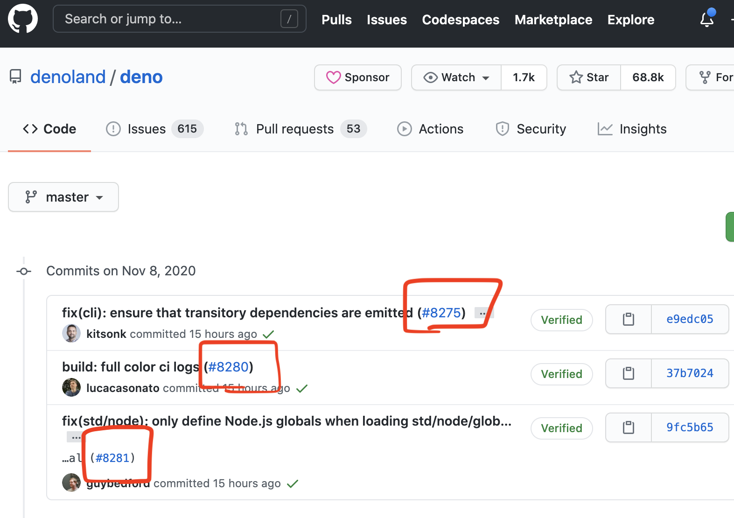Switch to the Insights tab

[x=632, y=129]
